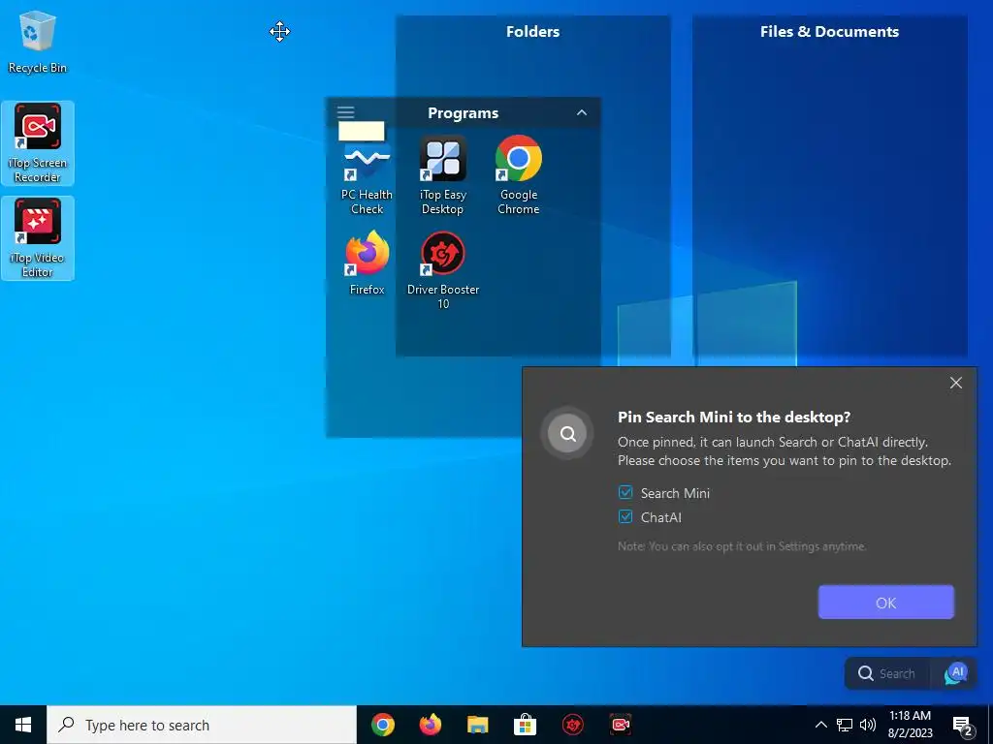The width and height of the screenshot is (993, 744).
Task: Click the volume speaker tray icon
Action: tap(868, 725)
